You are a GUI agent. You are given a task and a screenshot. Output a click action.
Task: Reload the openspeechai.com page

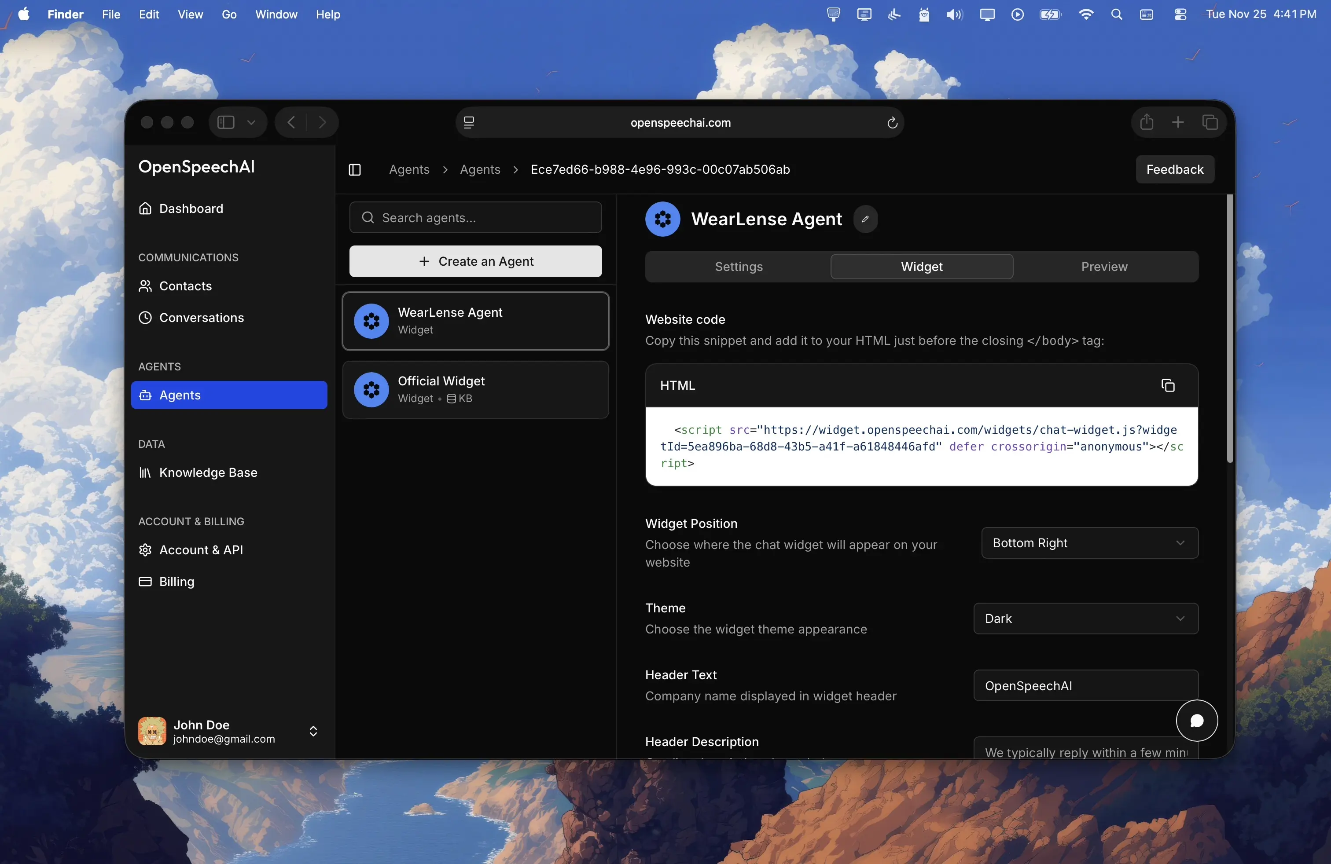click(x=892, y=122)
